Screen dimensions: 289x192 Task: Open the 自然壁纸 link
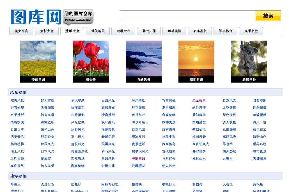(x=260, y=100)
